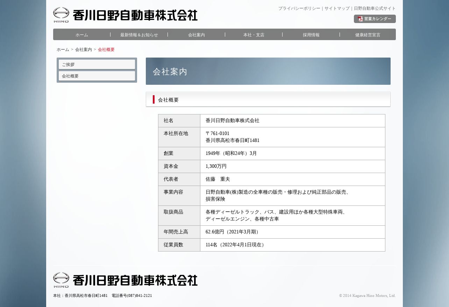Select 会社案内 in the navigation bar
449x307 pixels.
197,35
